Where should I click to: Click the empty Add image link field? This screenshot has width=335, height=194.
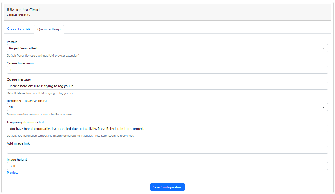167,150
